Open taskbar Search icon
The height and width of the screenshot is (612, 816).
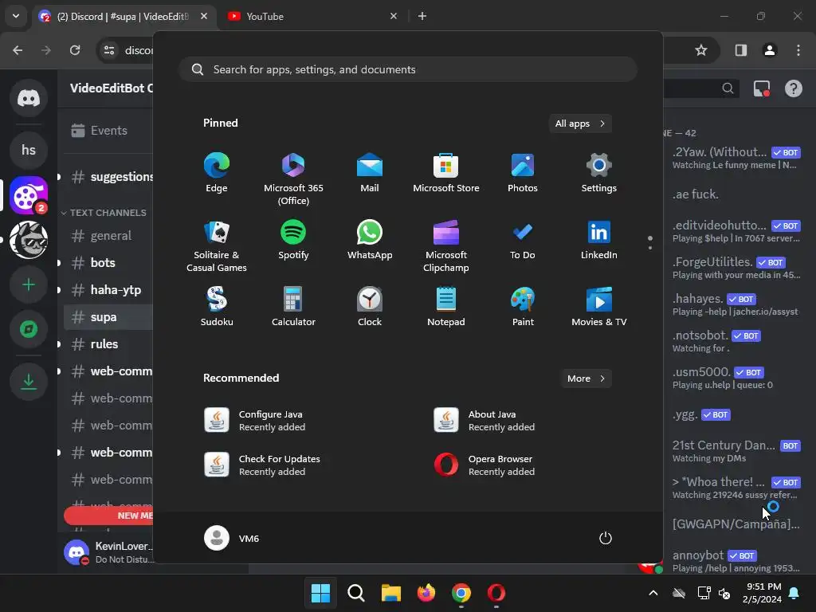[x=356, y=593]
